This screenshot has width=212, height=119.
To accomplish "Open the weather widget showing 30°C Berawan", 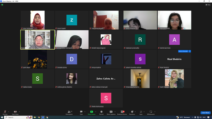I will [x=183, y=117].
